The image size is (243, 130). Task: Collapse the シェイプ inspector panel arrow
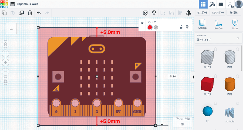tap(142, 23)
